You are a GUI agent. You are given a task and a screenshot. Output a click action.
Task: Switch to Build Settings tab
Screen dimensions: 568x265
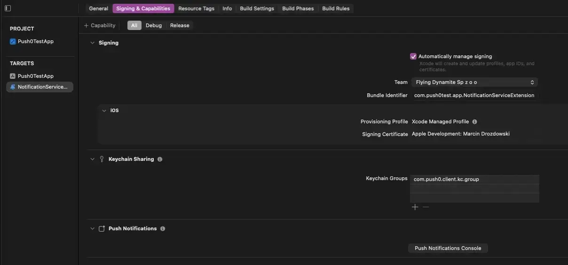pos(257,8)
